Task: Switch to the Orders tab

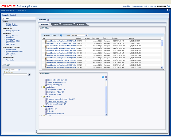Action: coord(55,24)
